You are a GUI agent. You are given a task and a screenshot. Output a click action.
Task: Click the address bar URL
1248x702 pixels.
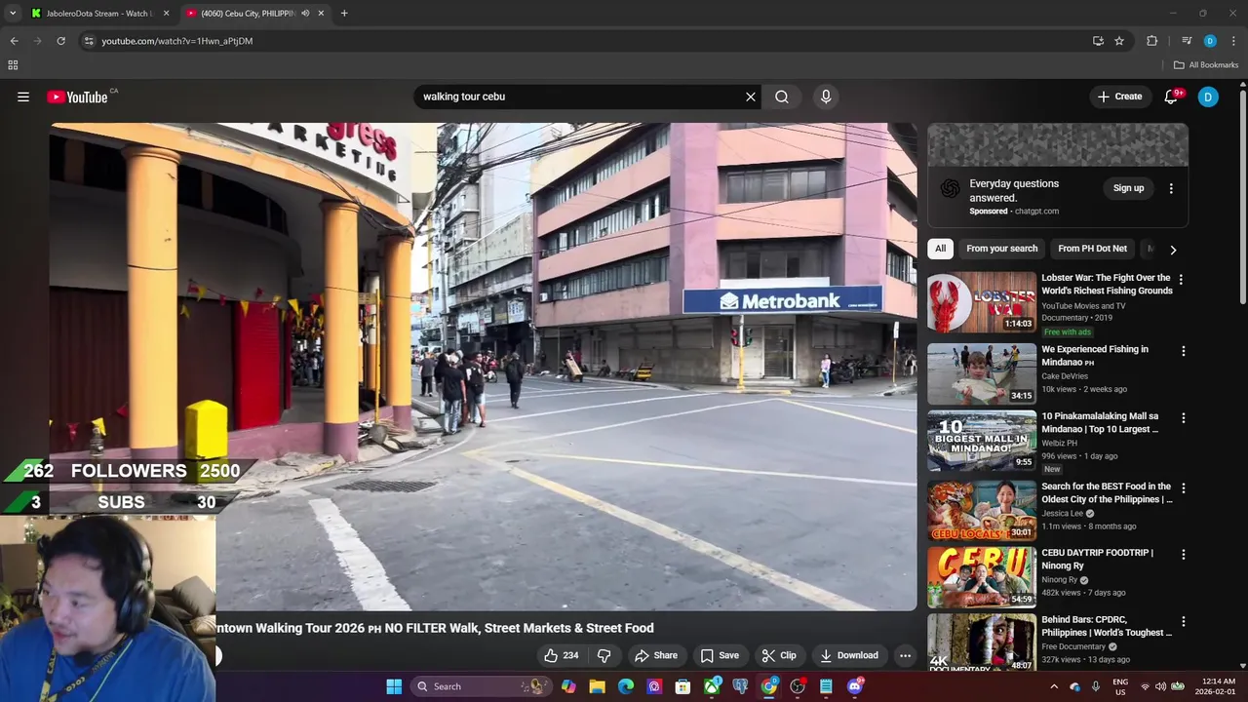(176, 41)
